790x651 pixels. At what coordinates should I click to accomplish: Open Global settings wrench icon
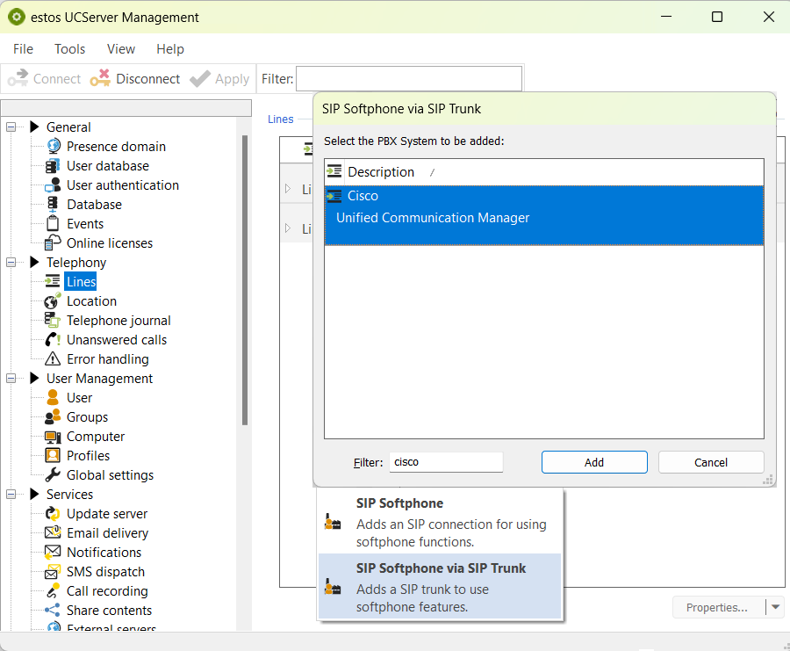click(54, 475)
